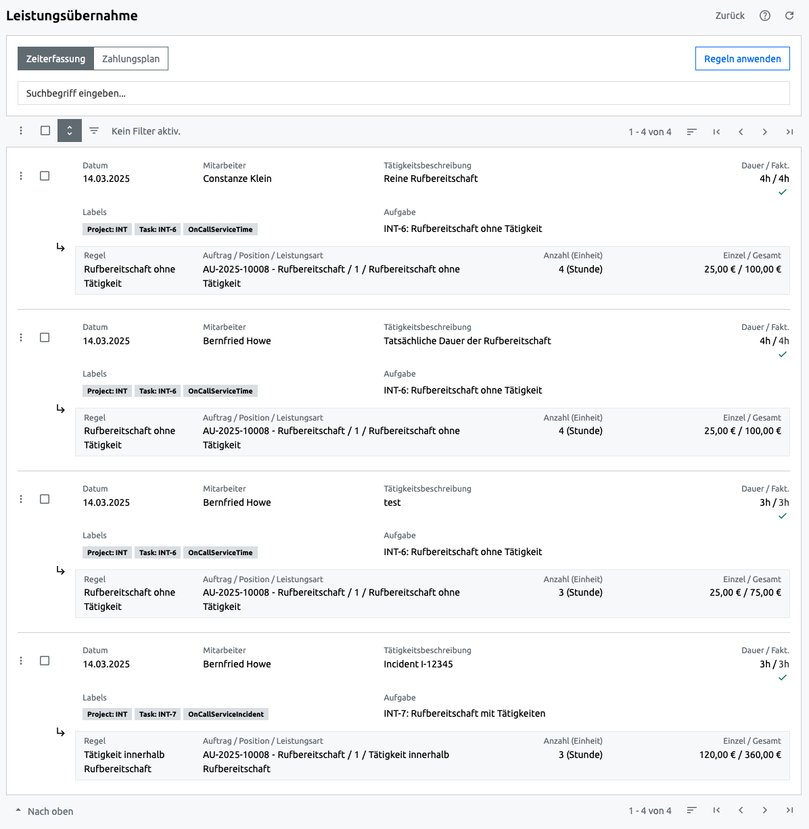This screenshot has width=809, height=829.
Task: Go to first page in top pagination
Action: [x=716, y=132]
